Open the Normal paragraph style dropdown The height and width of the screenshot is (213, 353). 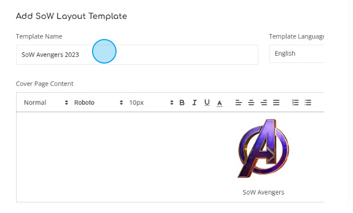tap(46, 103)
